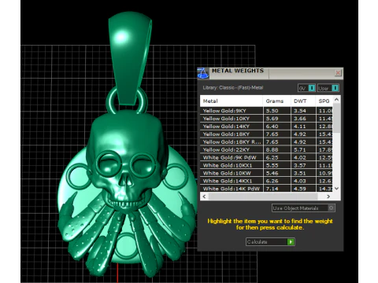
Task: Toggle the GV library switch
Action: tap(306, 88)
